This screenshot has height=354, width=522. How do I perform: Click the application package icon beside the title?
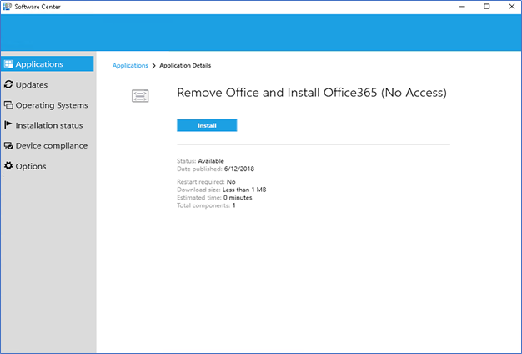(140, 96)
